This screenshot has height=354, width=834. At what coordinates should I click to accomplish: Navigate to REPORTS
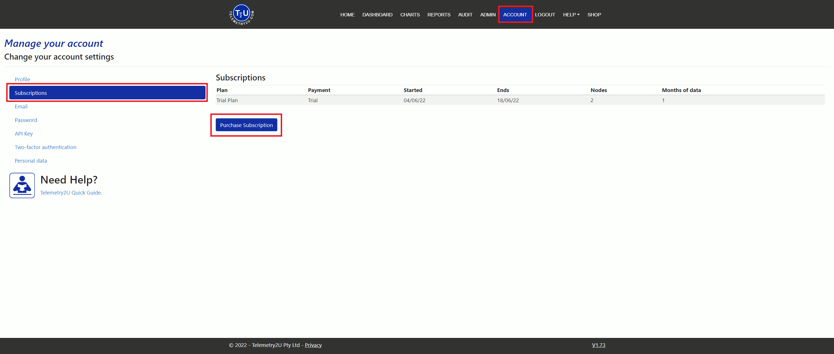click(439, 15)
